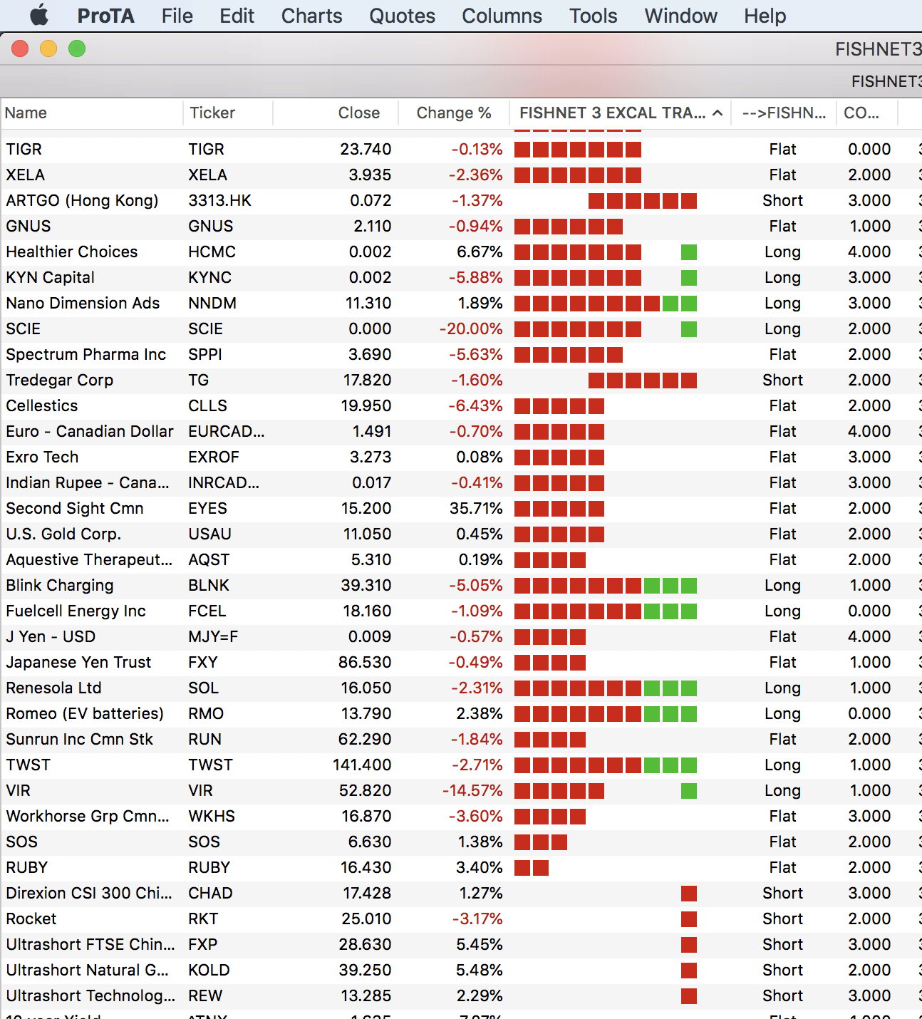Select the U.S. Gold Corp. name cell
This screenshot has height=1019, width=922.
tap(63, 534)
